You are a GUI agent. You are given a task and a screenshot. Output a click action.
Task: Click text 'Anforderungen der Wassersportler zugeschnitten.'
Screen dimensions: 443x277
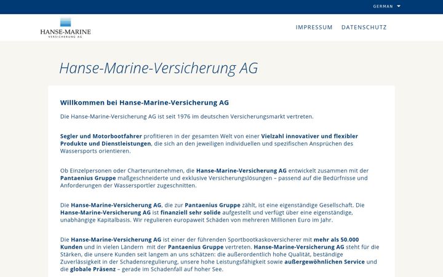click(128, 185)
